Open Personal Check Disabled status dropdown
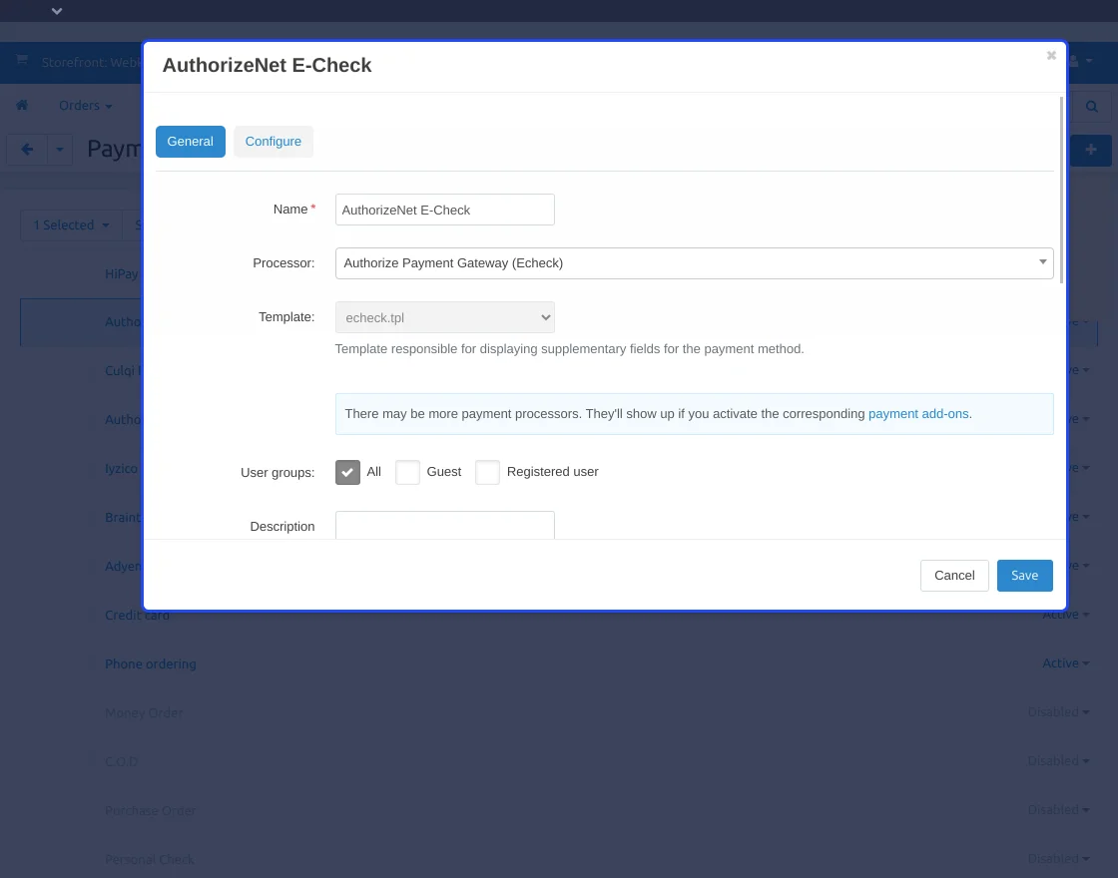Image resolution: width=1118 pixels, height=878 pixels. pyautogui.click(x=1058, y=858)
